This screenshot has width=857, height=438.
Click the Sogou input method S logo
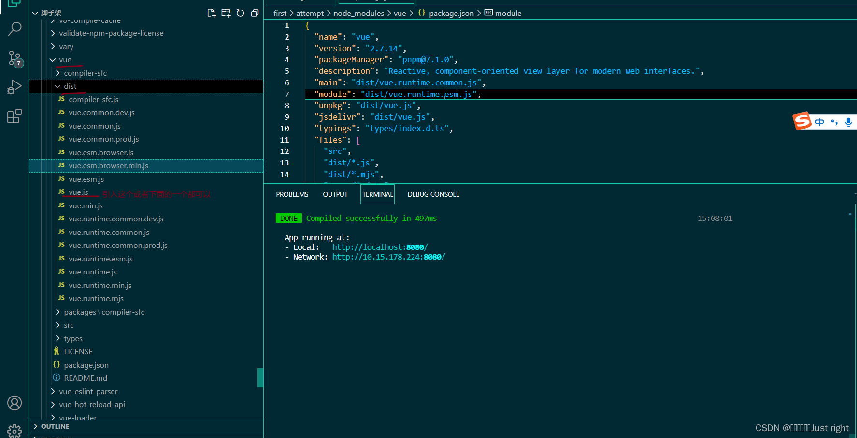[802, 121]
